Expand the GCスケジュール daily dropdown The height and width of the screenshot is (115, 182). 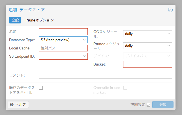point(147,34)
